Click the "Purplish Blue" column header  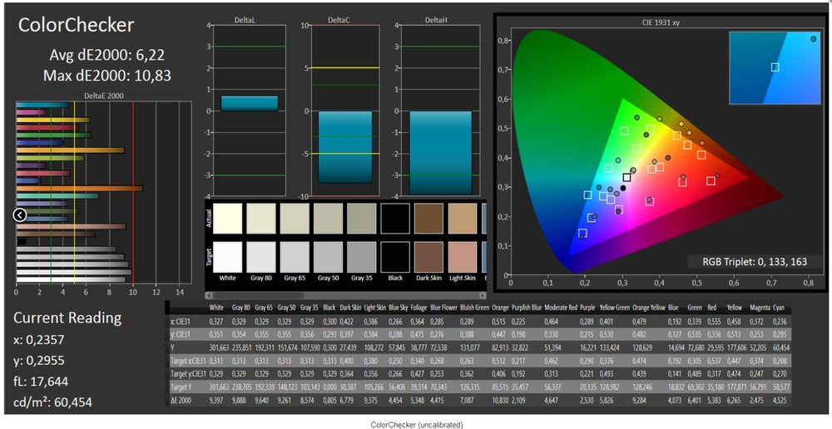point(527,308)
